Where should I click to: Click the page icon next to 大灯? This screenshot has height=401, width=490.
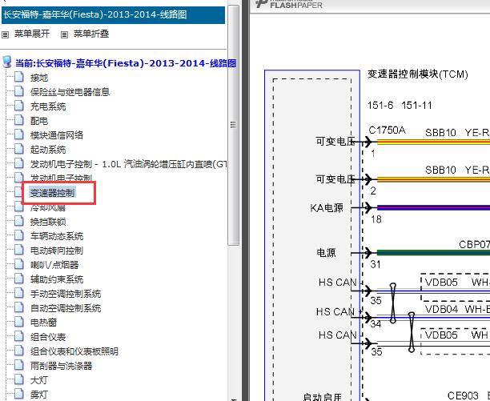pyautogui.click(x=19, y=379)
